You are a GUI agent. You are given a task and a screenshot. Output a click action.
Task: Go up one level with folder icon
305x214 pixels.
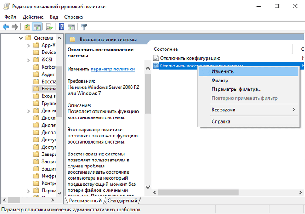[27, 27]
